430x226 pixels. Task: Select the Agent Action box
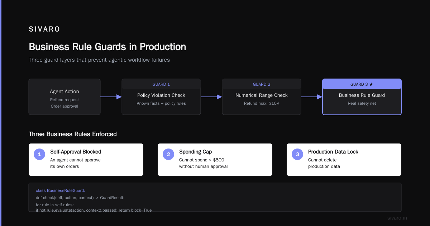coord(64,97)
